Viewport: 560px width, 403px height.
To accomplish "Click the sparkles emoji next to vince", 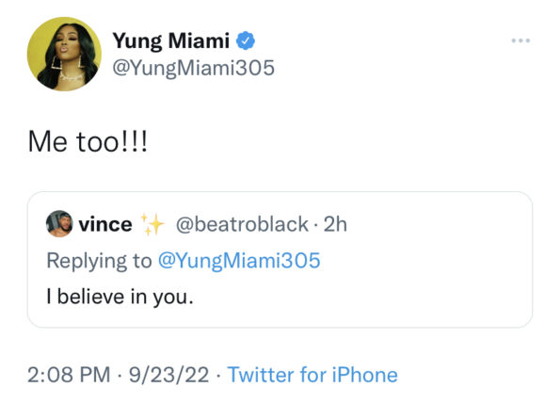I will 152,224.
